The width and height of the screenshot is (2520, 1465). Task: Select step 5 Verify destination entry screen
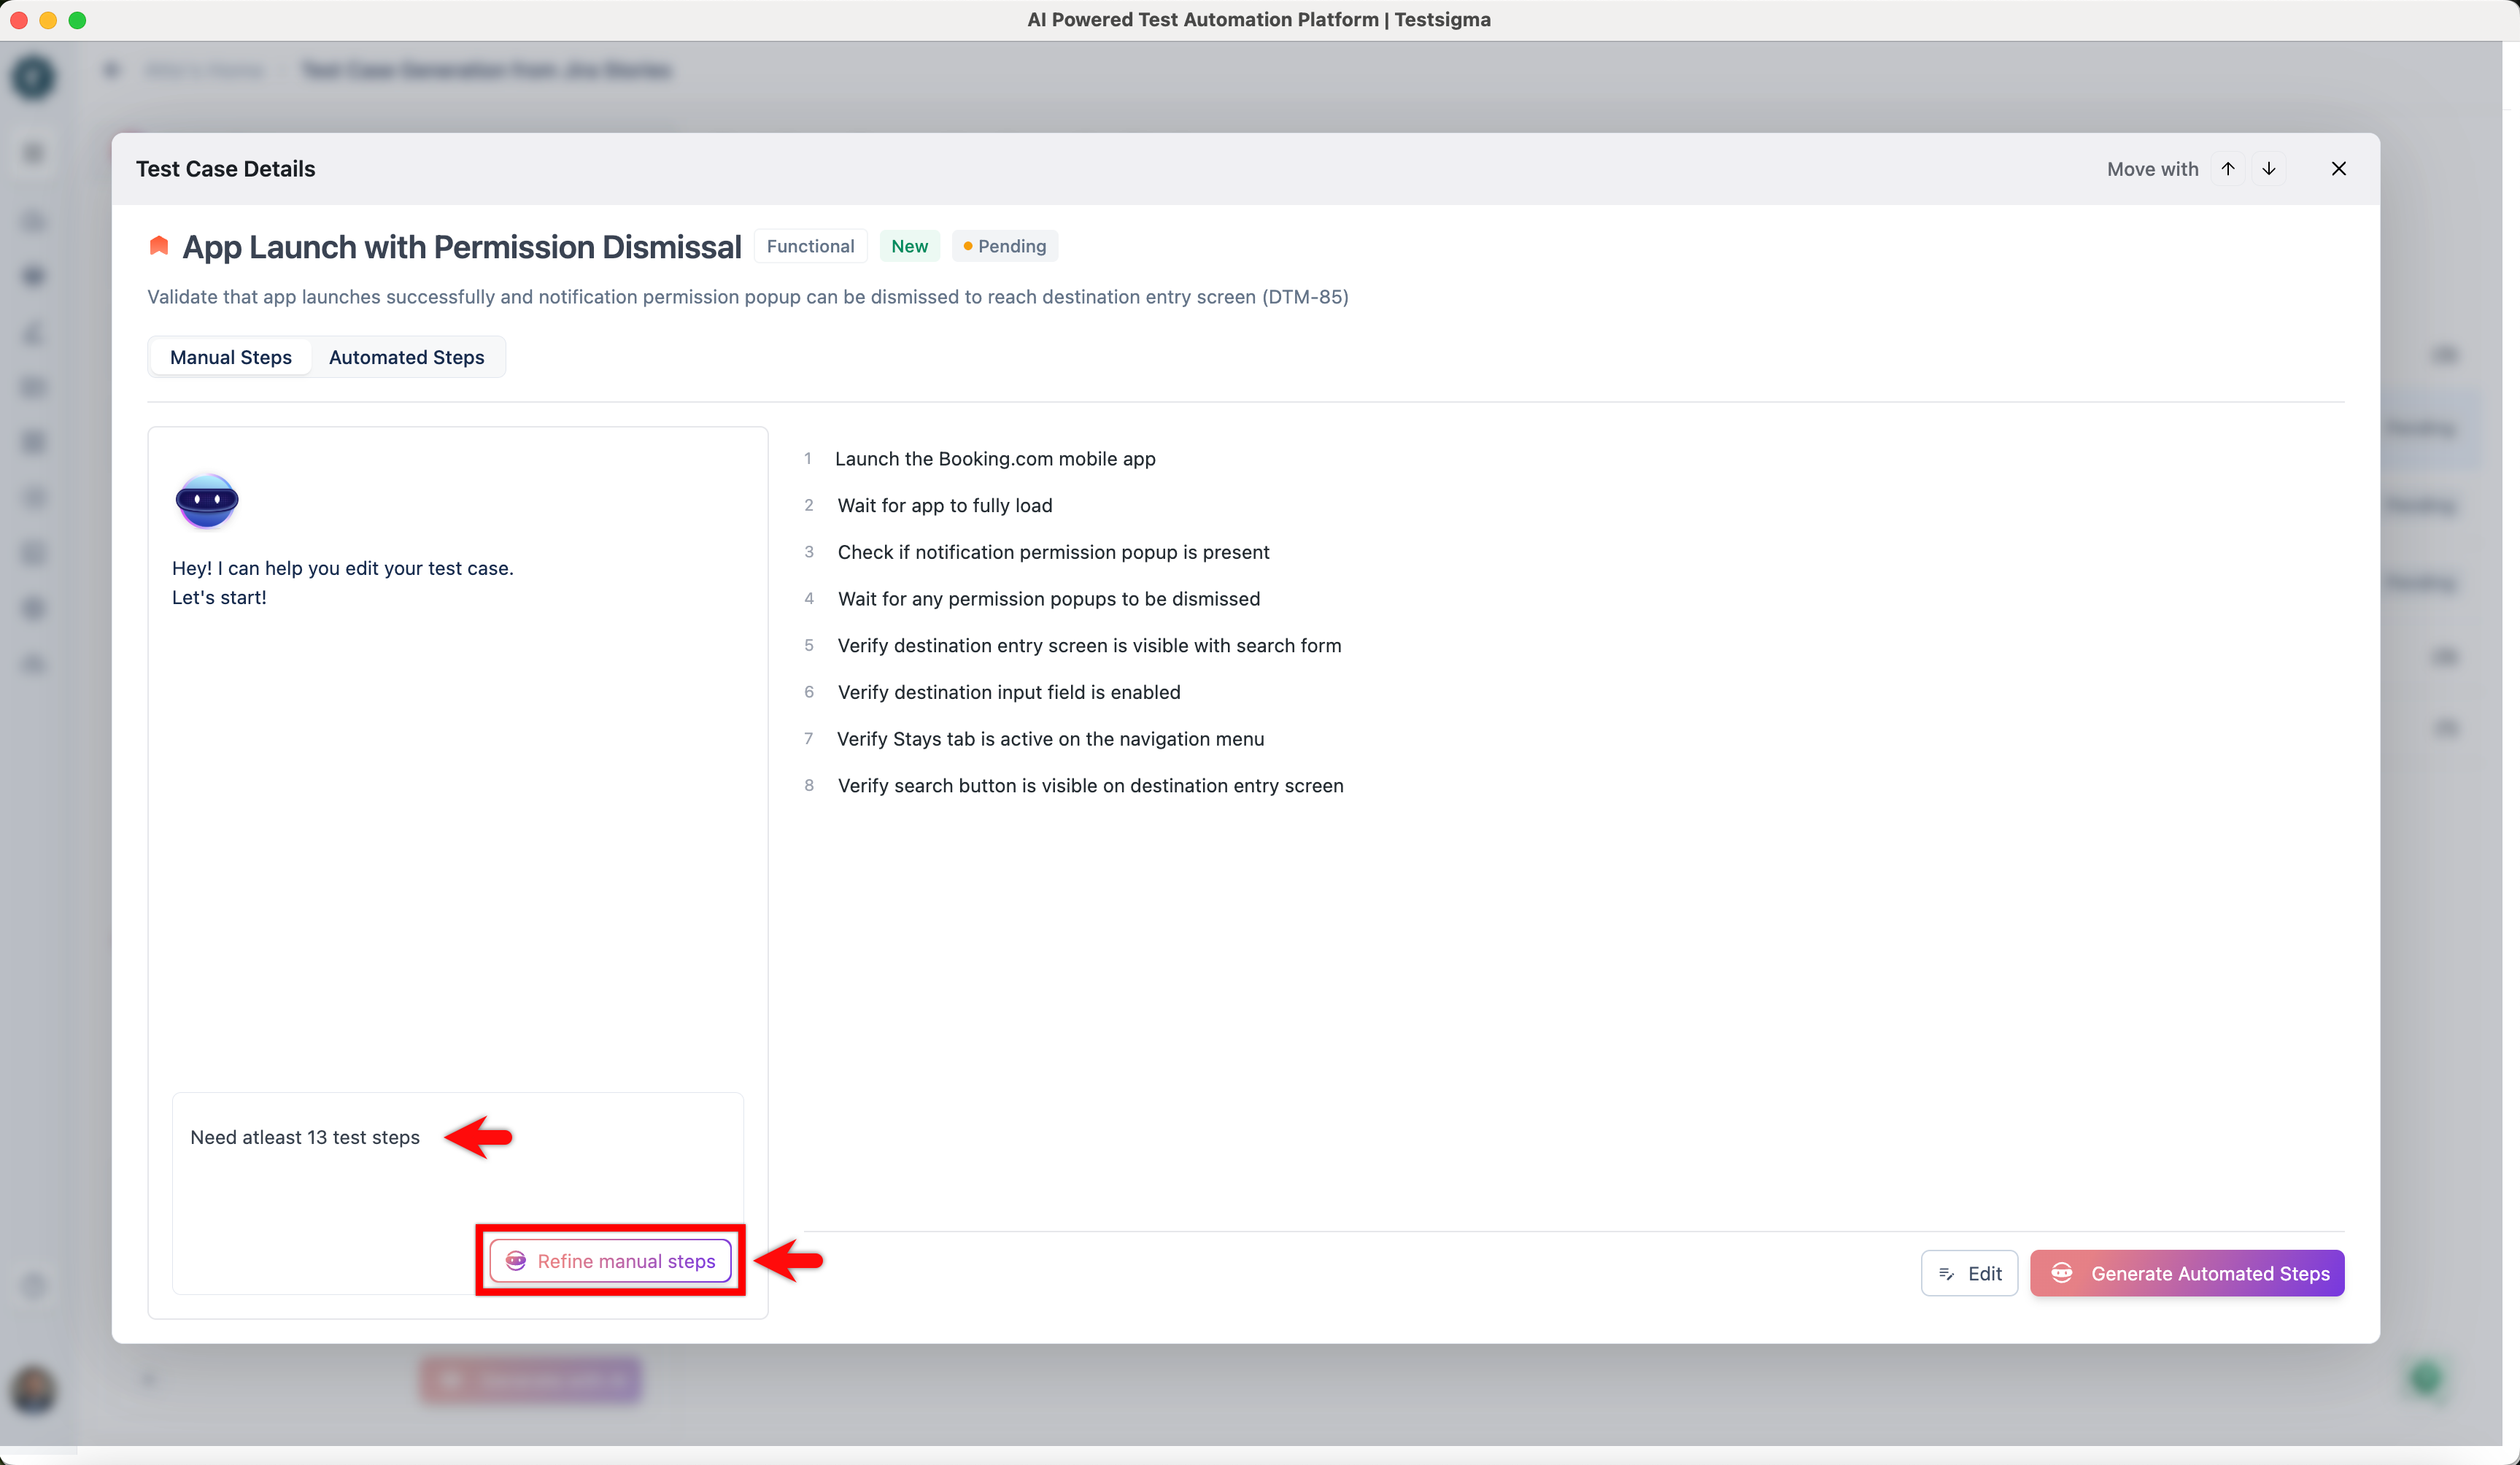[x=1089, y=646]
